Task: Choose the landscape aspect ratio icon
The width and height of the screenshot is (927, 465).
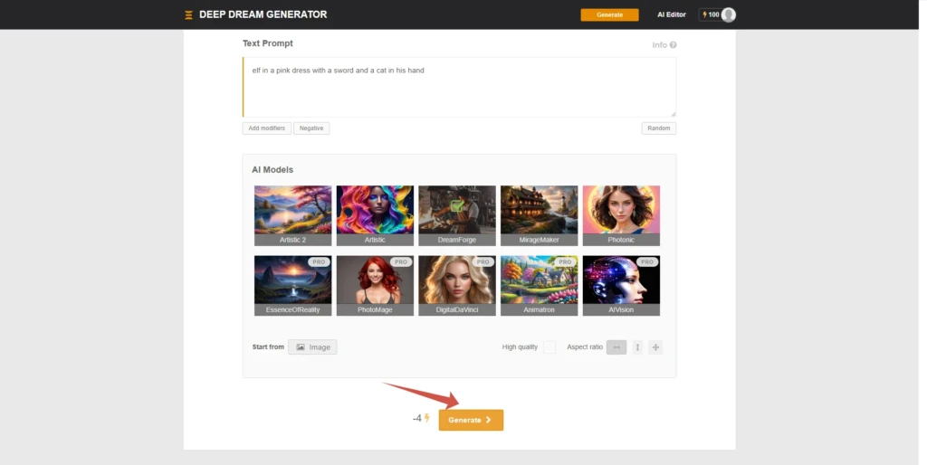Action: click(616, 346)
